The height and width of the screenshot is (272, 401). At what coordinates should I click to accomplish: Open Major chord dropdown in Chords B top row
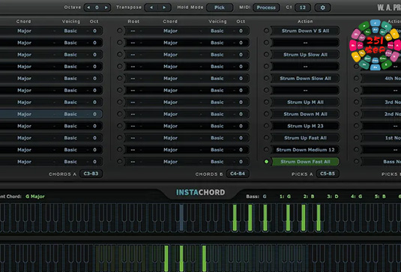coord(171,31)
